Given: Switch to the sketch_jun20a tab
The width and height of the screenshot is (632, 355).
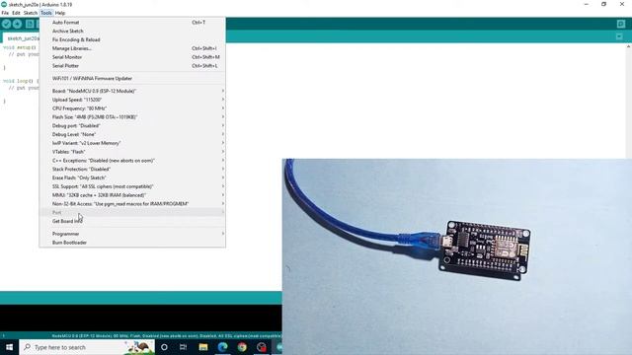Looking at the screenshot, I should tap(22, 38).
